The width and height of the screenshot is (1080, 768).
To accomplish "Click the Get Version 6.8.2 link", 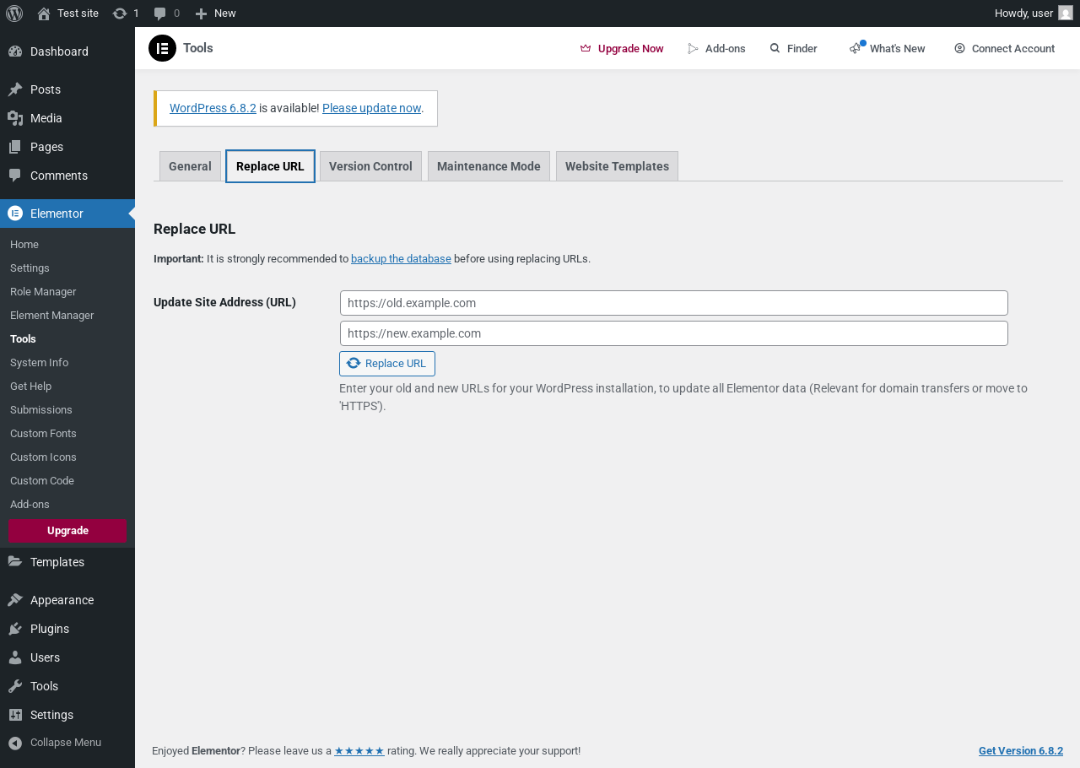I will click(1021, 751).
